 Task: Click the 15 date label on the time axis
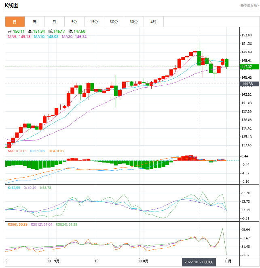tap(96, 261)
